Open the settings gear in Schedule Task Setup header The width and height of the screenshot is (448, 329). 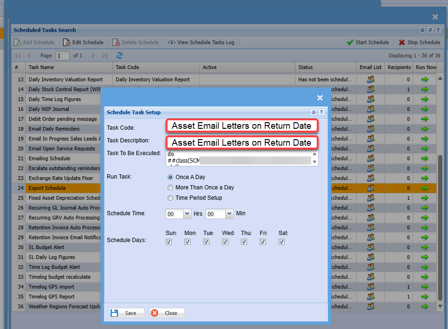[x=314, y=112]
